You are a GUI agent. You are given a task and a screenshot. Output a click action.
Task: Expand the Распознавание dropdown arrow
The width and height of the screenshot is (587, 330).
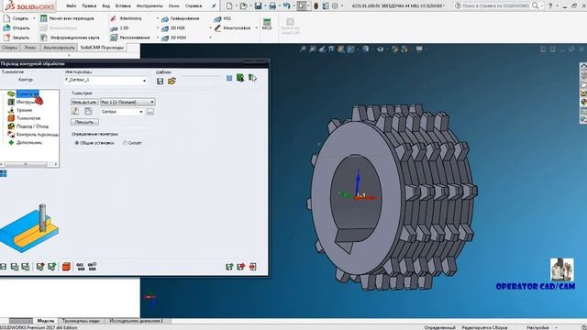(158, 38)
